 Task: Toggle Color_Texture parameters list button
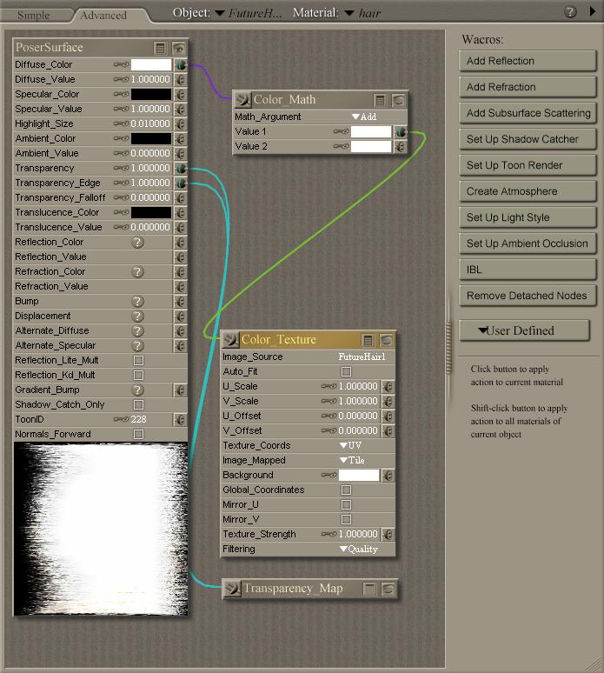(x=368, y=340)
